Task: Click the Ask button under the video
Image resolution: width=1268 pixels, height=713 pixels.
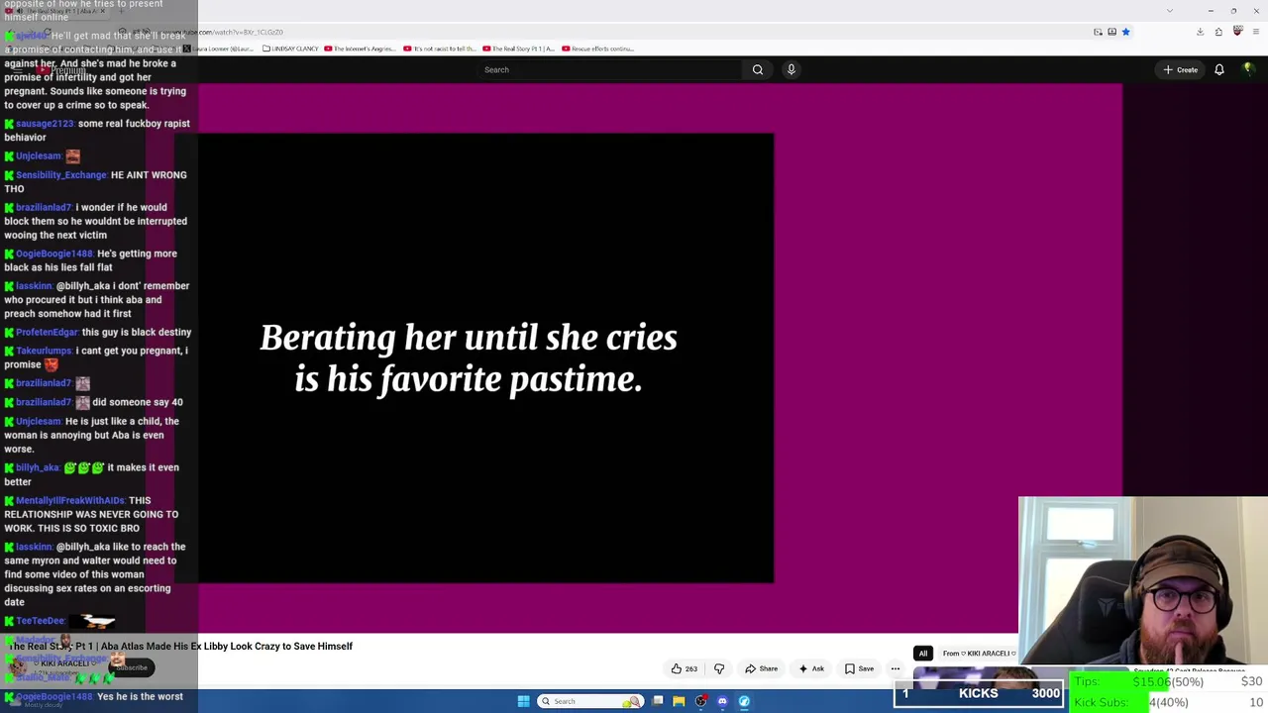Action: tap(811, 668)
